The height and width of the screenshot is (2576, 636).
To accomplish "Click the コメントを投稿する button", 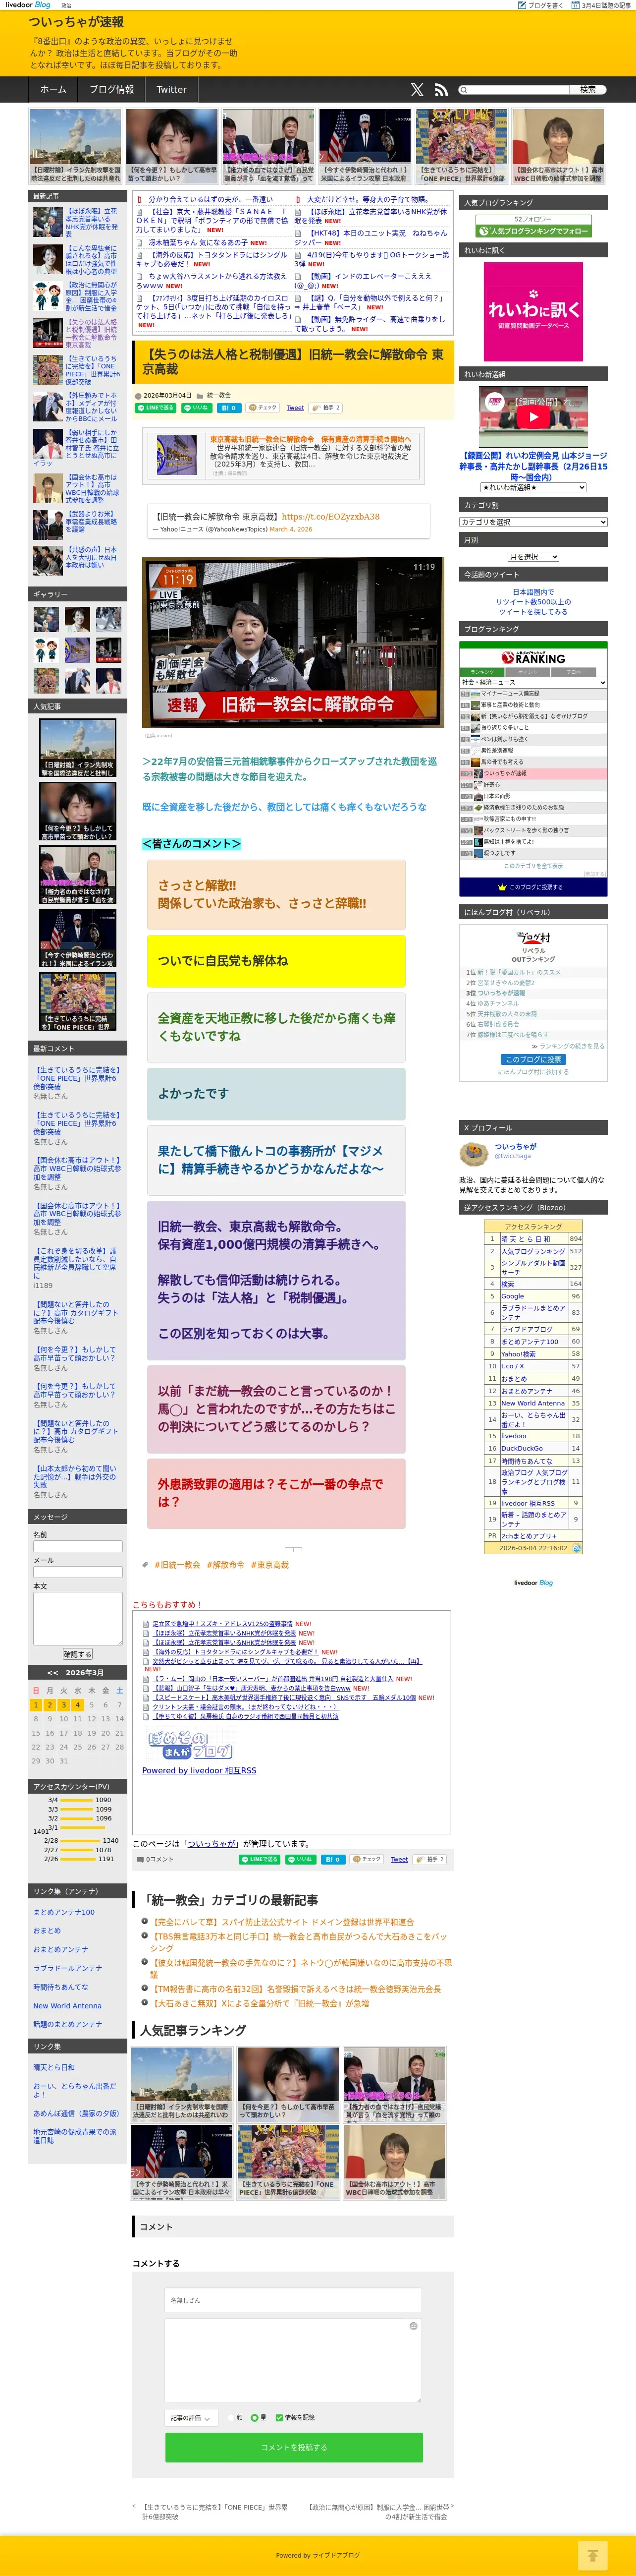I will [x=294, y=2448].
